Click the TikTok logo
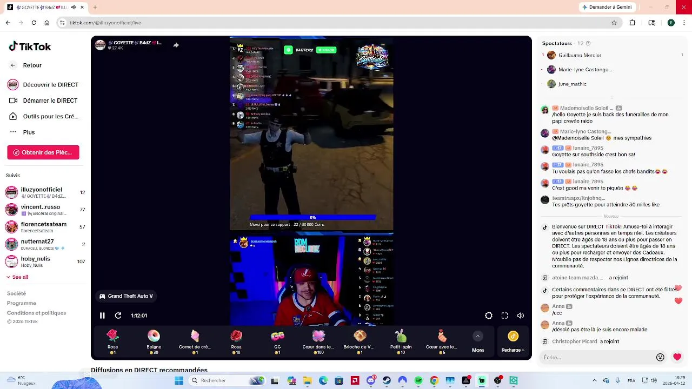Screen dimensions: 692x389 (x=30, y=46)
